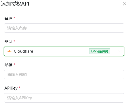Click the red asterisk beside 邮箱
The image size is (129, 104).
tap(14, 64)
